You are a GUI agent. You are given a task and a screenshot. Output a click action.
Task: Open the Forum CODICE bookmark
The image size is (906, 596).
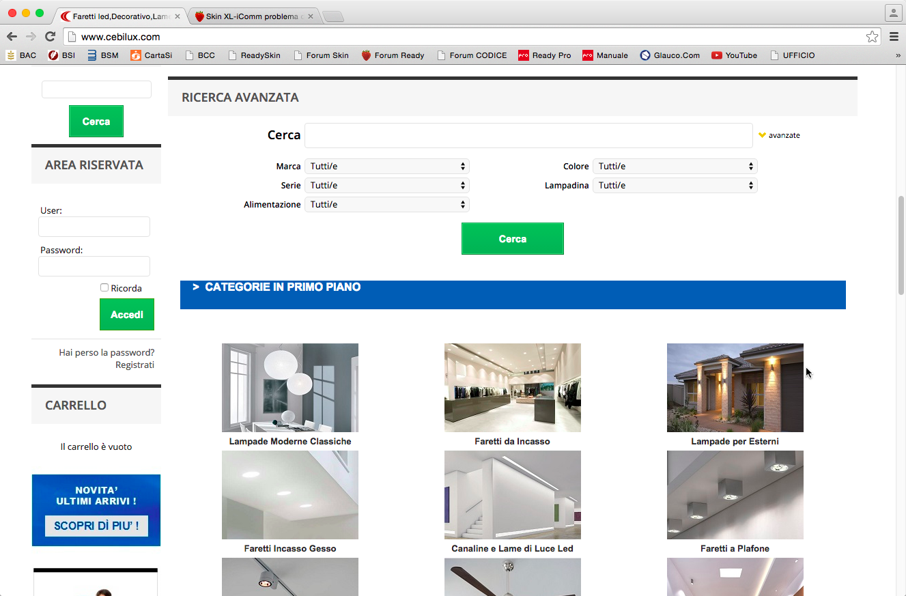(x=472, y=55)
